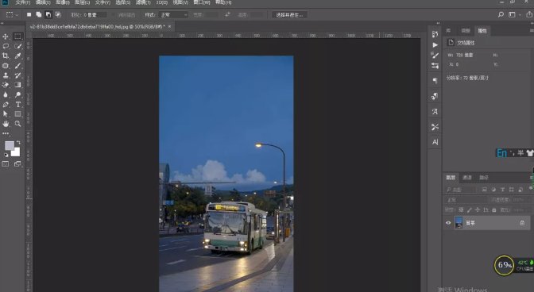
Task: Close the open jpg document tab
Action: [169, 26]
